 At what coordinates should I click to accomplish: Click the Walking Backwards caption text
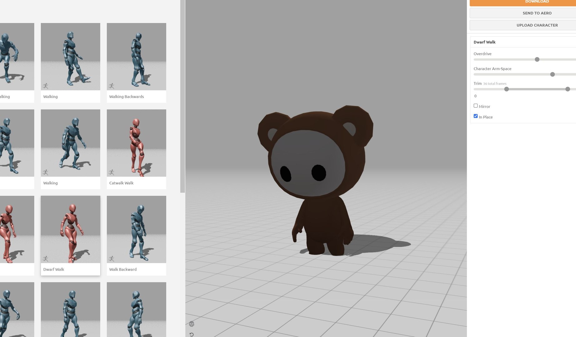[126, 97]
